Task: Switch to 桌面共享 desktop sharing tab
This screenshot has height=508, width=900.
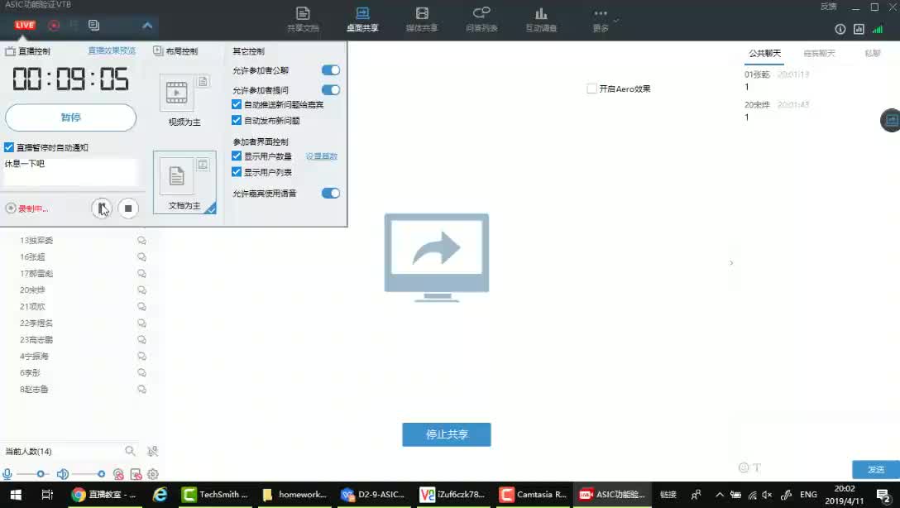Action: point(363,19)
